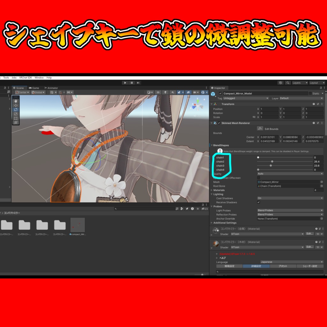Toggle the Static checkbox
Screen dimensions: 327x327
click(x=310, y=94)
